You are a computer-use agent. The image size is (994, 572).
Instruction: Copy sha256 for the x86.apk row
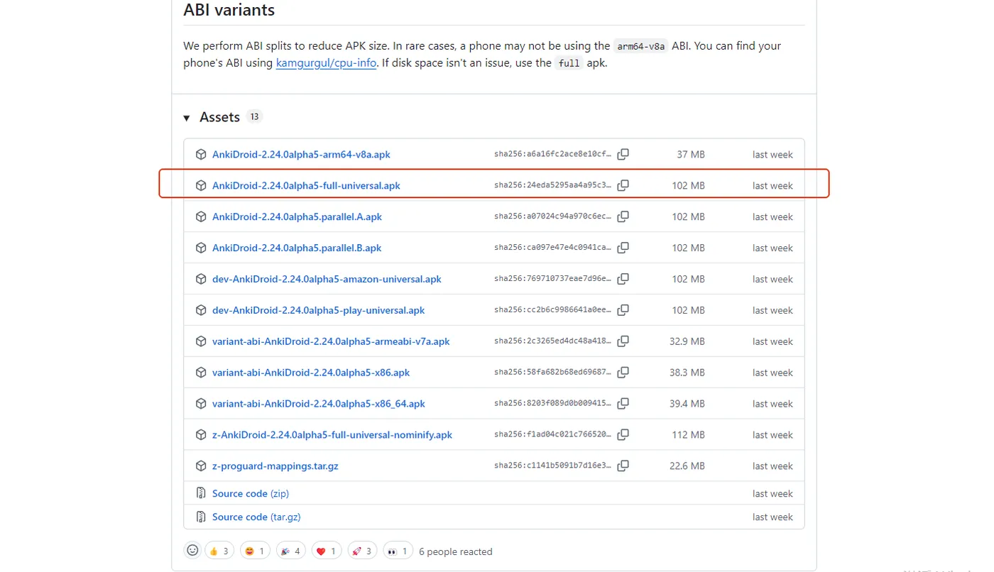pos(623,373)
